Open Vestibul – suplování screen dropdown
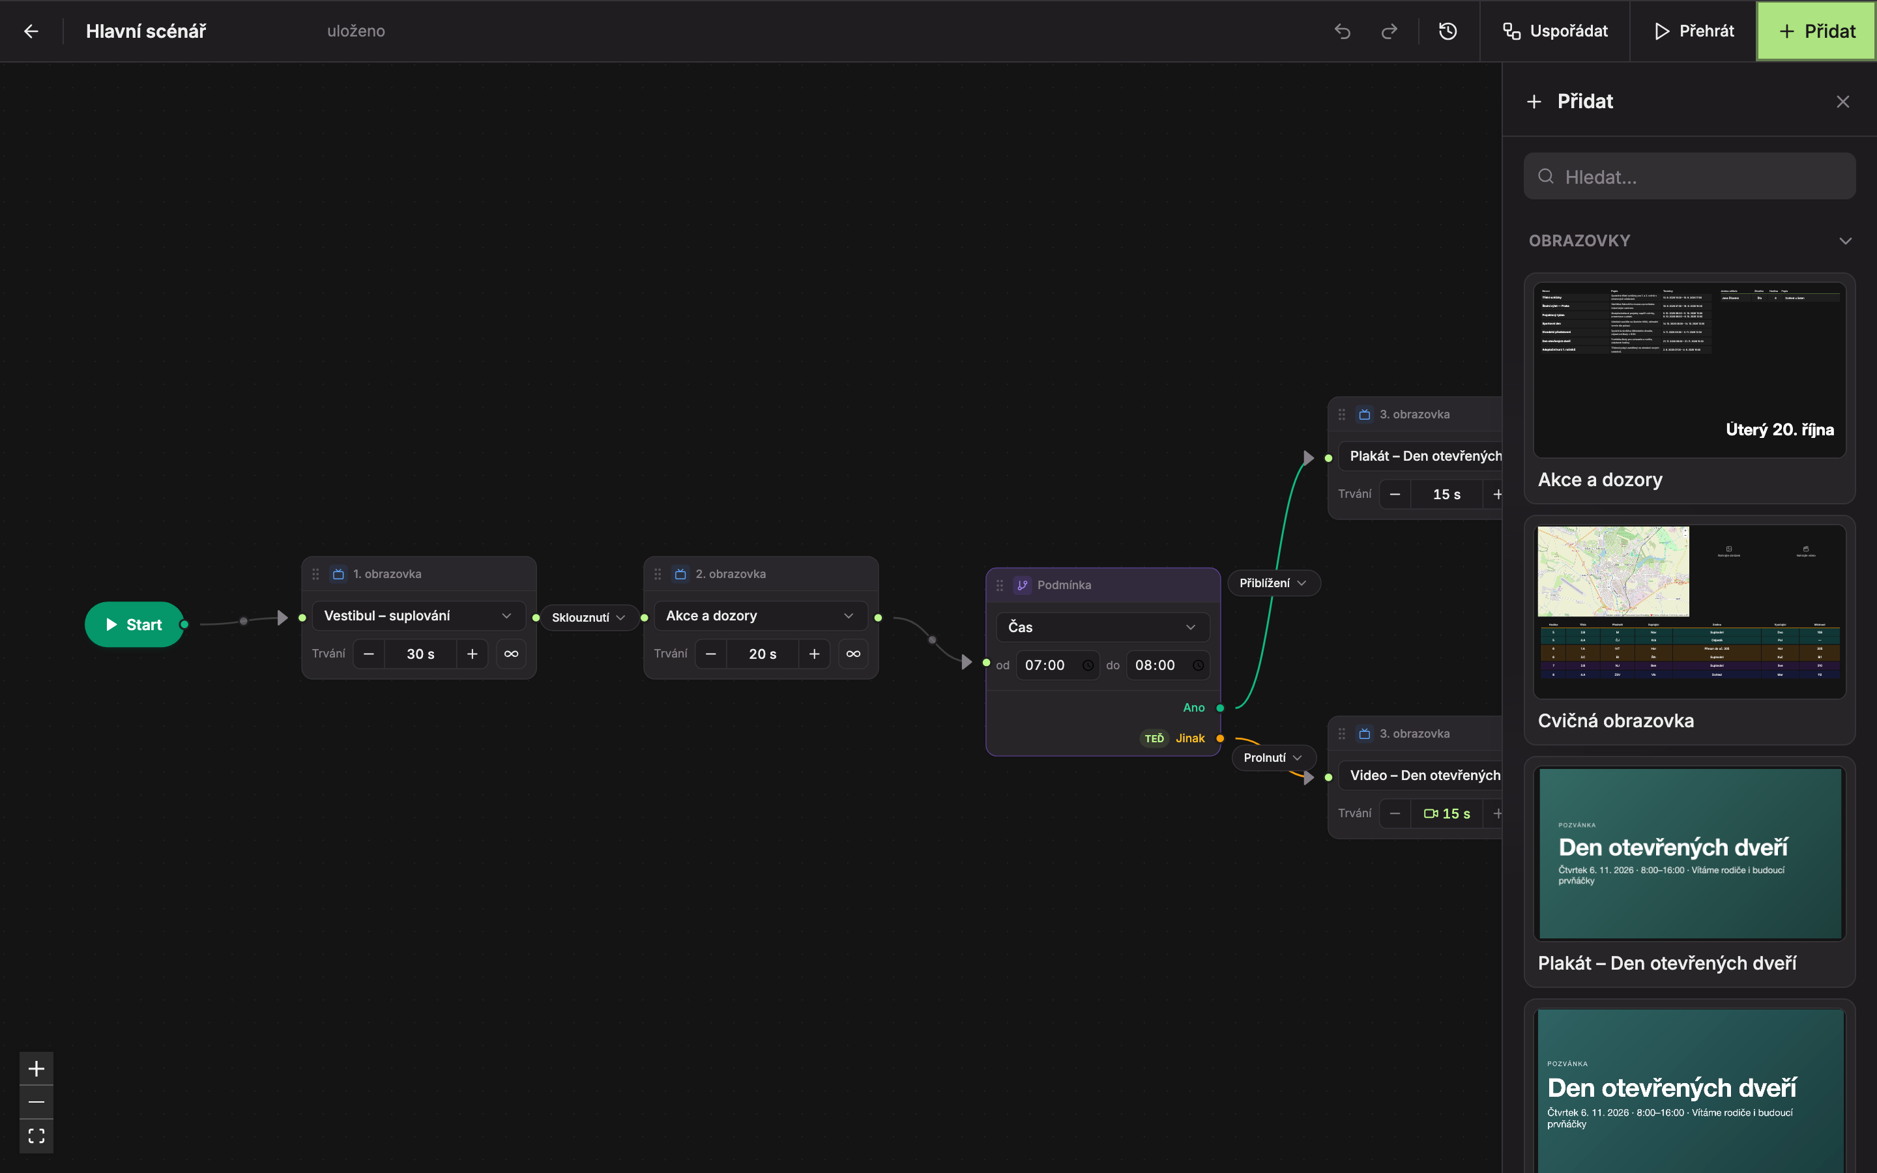Image resolution: width=1877 pixels, height=1173 pixels. [x=419, y=615]
